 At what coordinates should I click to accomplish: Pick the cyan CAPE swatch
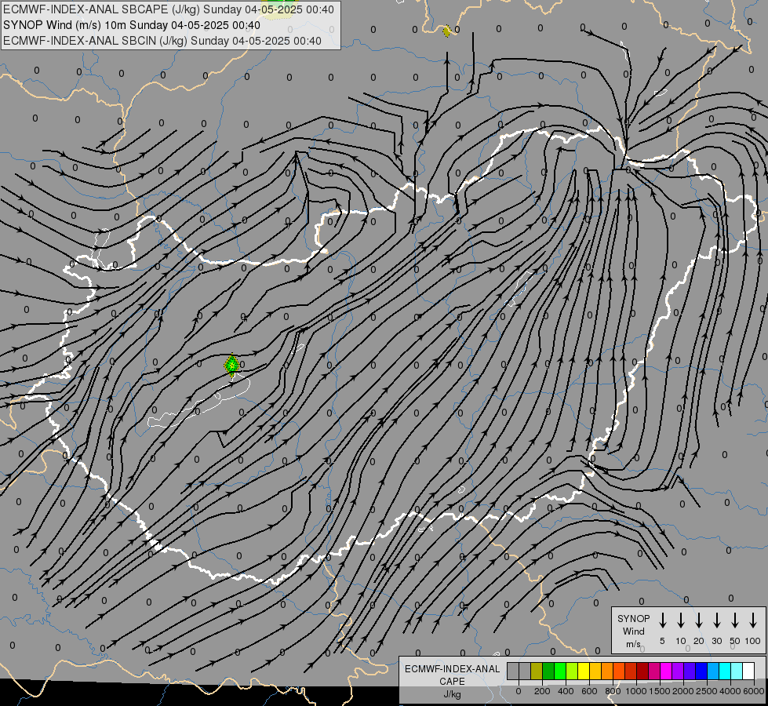tap(724, 671)
